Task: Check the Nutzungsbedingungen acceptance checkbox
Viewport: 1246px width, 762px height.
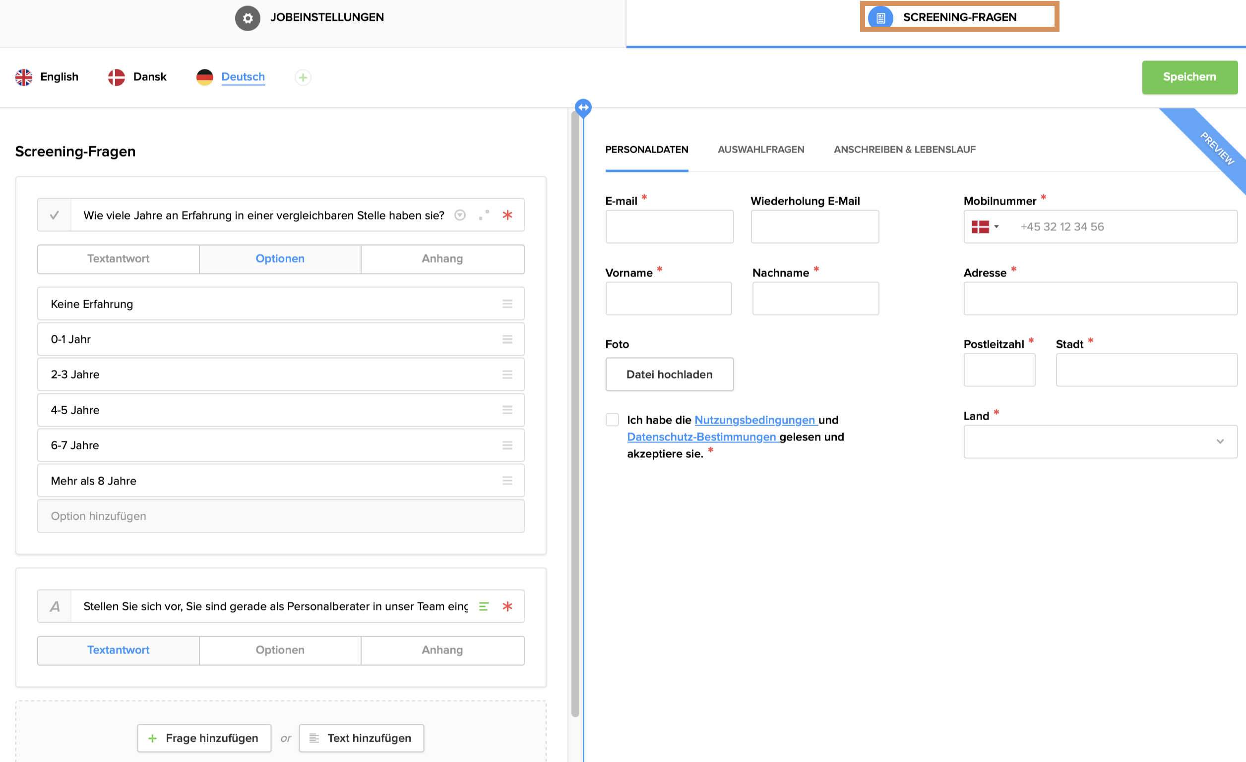Action: click(612, 420)
